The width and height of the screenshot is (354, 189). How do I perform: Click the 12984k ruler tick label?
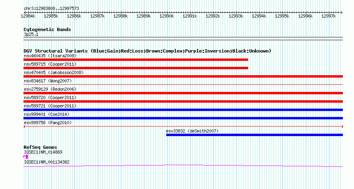[28, 16]
